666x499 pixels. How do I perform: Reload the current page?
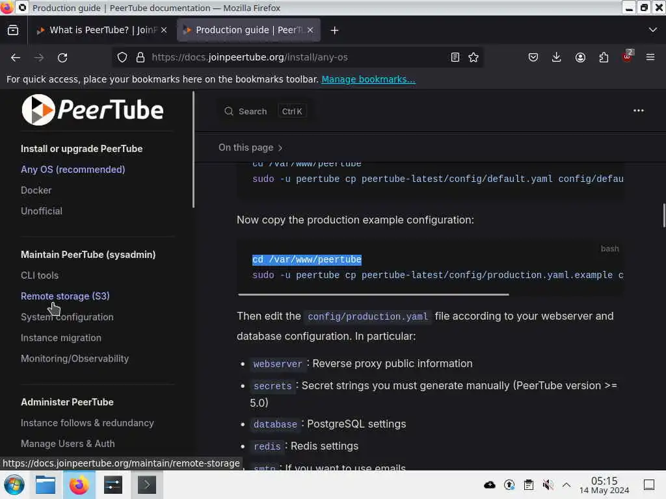62,57
